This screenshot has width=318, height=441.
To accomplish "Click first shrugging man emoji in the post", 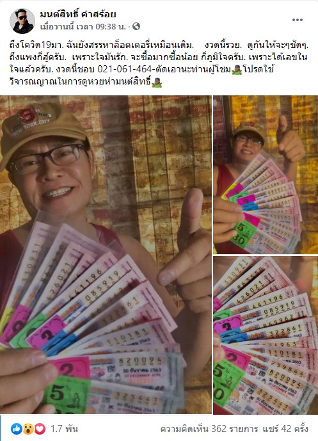I will (237, 70).
